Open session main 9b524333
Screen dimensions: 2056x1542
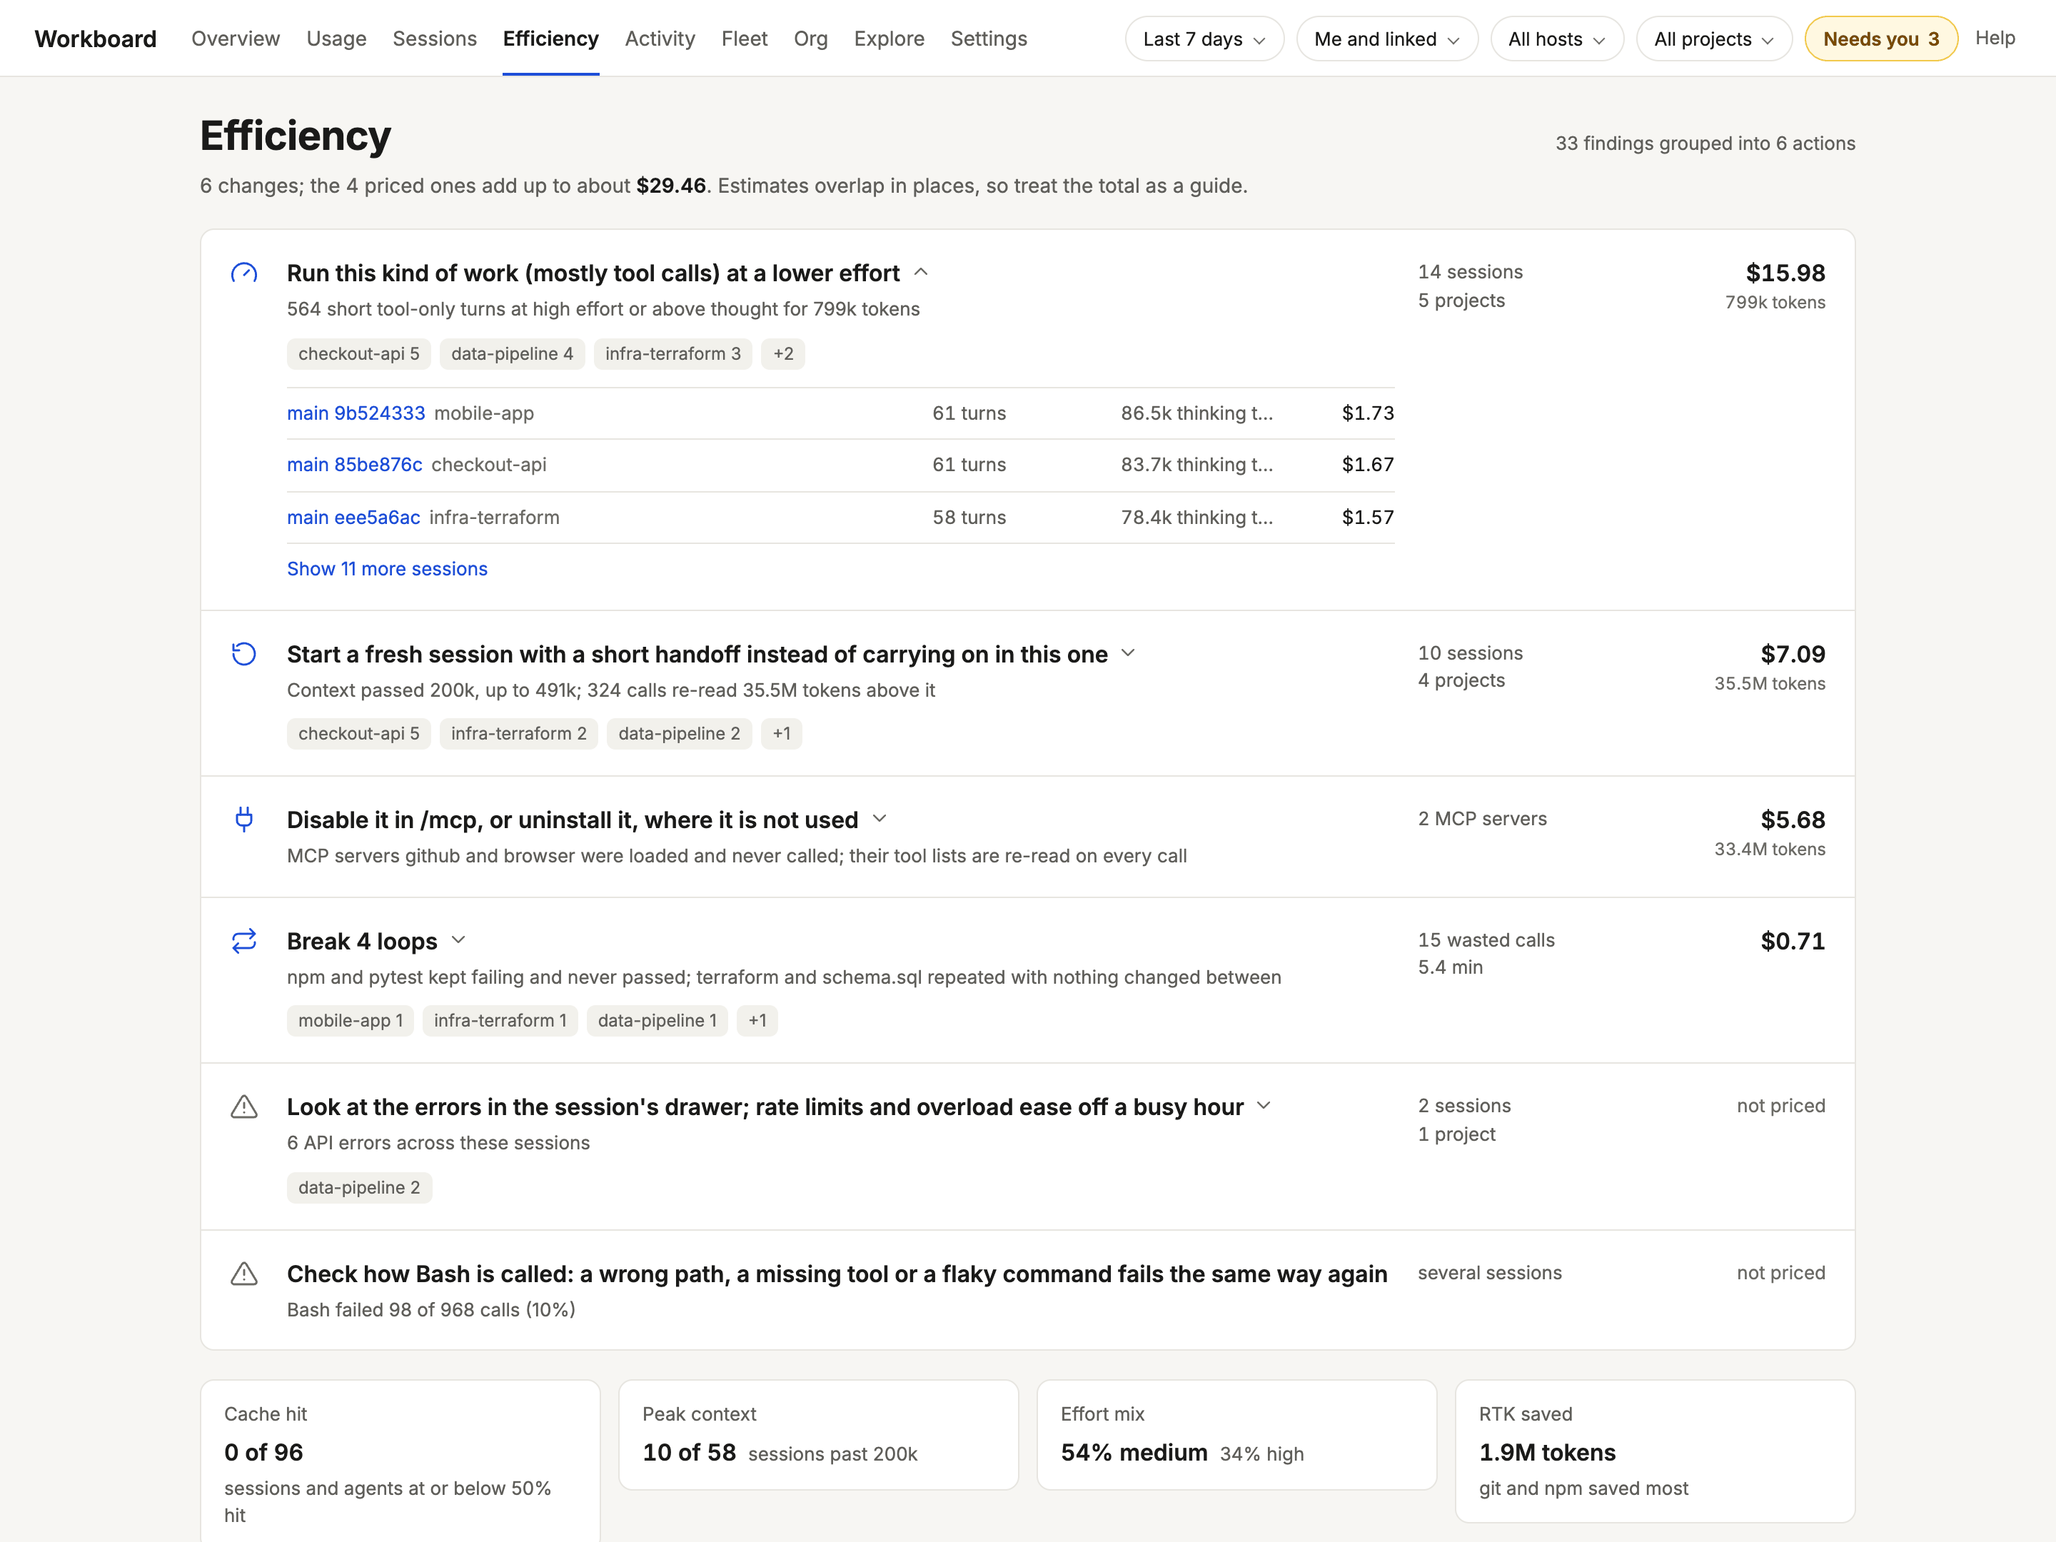[356, 413]
